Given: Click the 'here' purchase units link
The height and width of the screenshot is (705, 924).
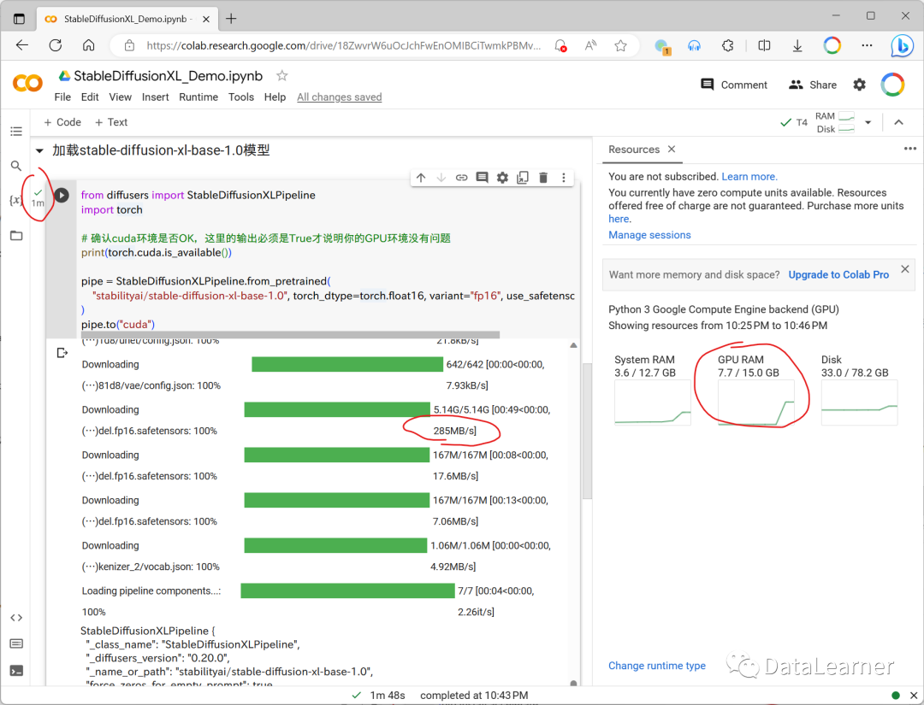Looking at the screenshot, I should pyautogui.click(x=619, y=219).
